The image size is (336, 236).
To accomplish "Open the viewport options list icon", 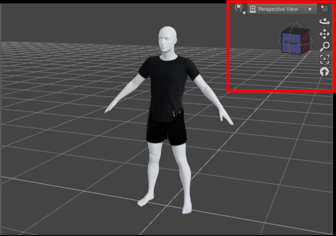I will (325, 8).
